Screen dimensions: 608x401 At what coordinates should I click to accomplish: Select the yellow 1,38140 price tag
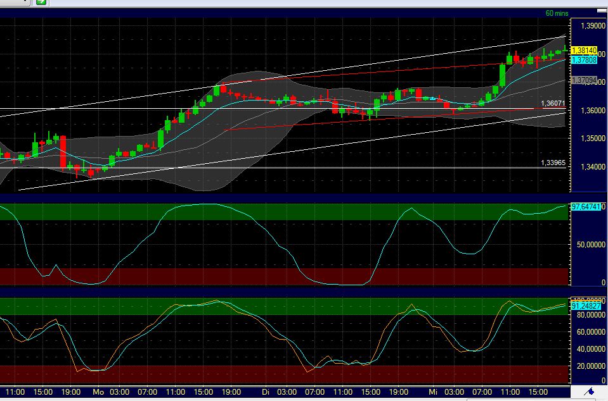coord(584,51)
